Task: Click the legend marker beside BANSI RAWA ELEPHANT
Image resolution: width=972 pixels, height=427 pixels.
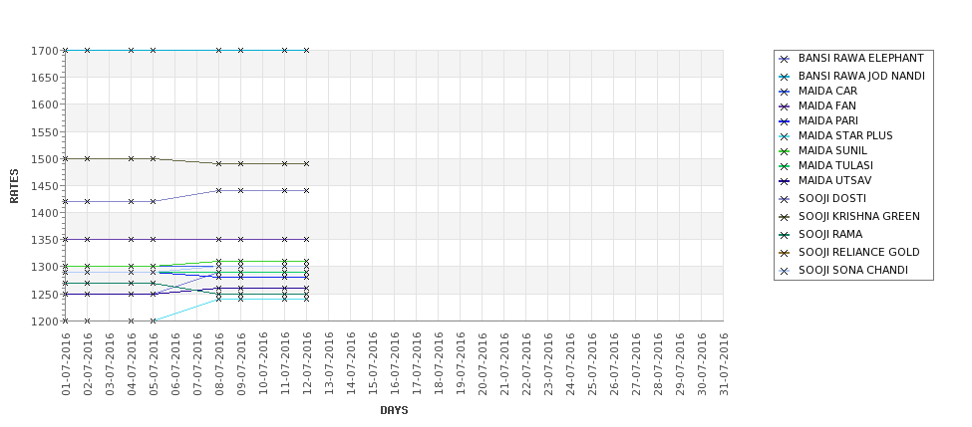Action: [x=785, y=60]
